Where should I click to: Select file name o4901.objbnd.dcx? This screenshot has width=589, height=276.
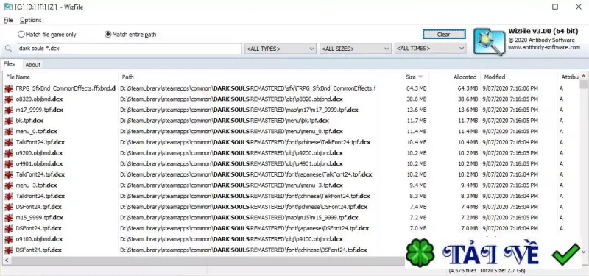click(x=40, y=163)
